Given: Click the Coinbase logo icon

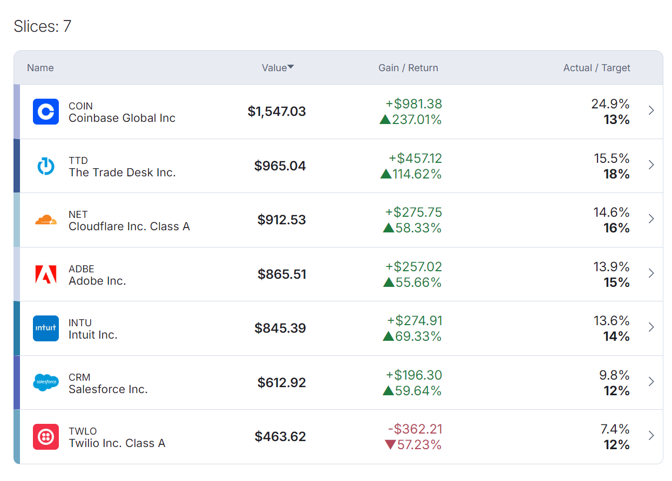Looking at the screenshot, I should point(46,112).
